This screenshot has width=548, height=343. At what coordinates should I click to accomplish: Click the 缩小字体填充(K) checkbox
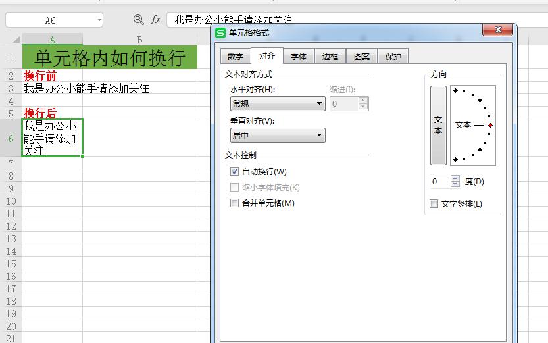click(x=234, y=188)
